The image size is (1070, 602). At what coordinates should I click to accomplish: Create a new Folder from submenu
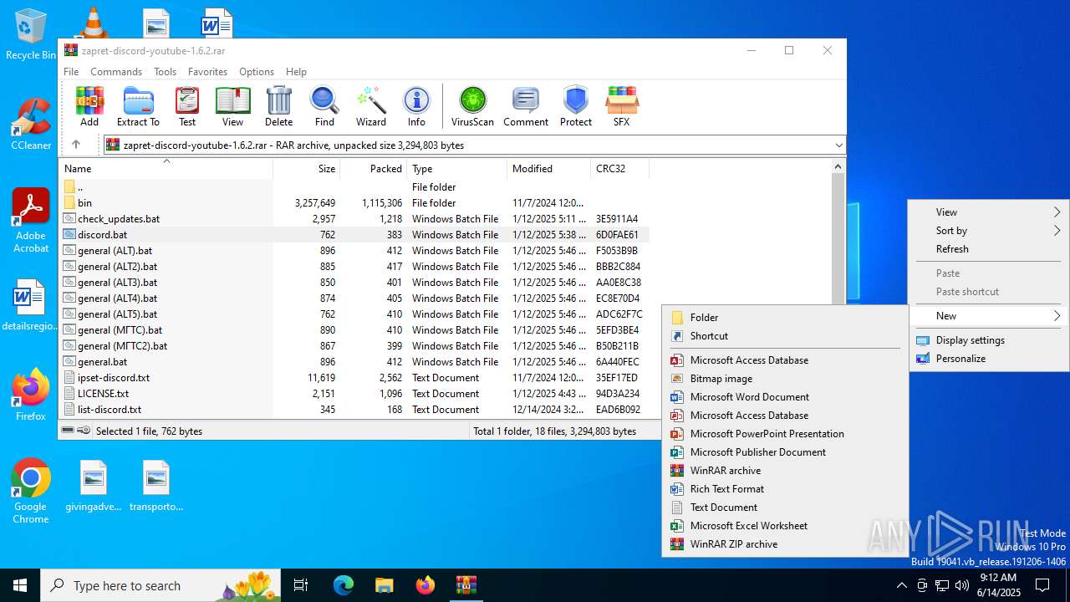(784, 318)
